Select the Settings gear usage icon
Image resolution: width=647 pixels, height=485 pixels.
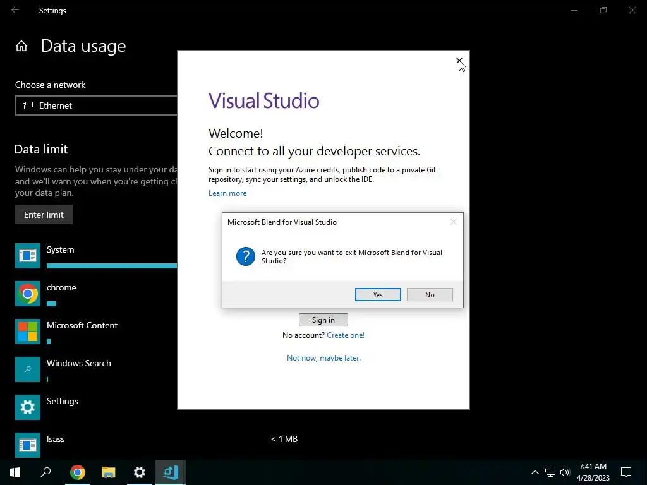(x=28, y=407)
